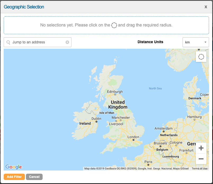The height and width of the screenshot is (184, 213).
Task: Click the United Kingdom country label
Action: click(118, 105)
